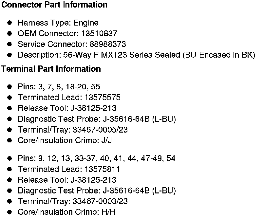Click the Core/Insulation Crimp: H/H line
Viewport: 262px width, 218px height.
66,212
